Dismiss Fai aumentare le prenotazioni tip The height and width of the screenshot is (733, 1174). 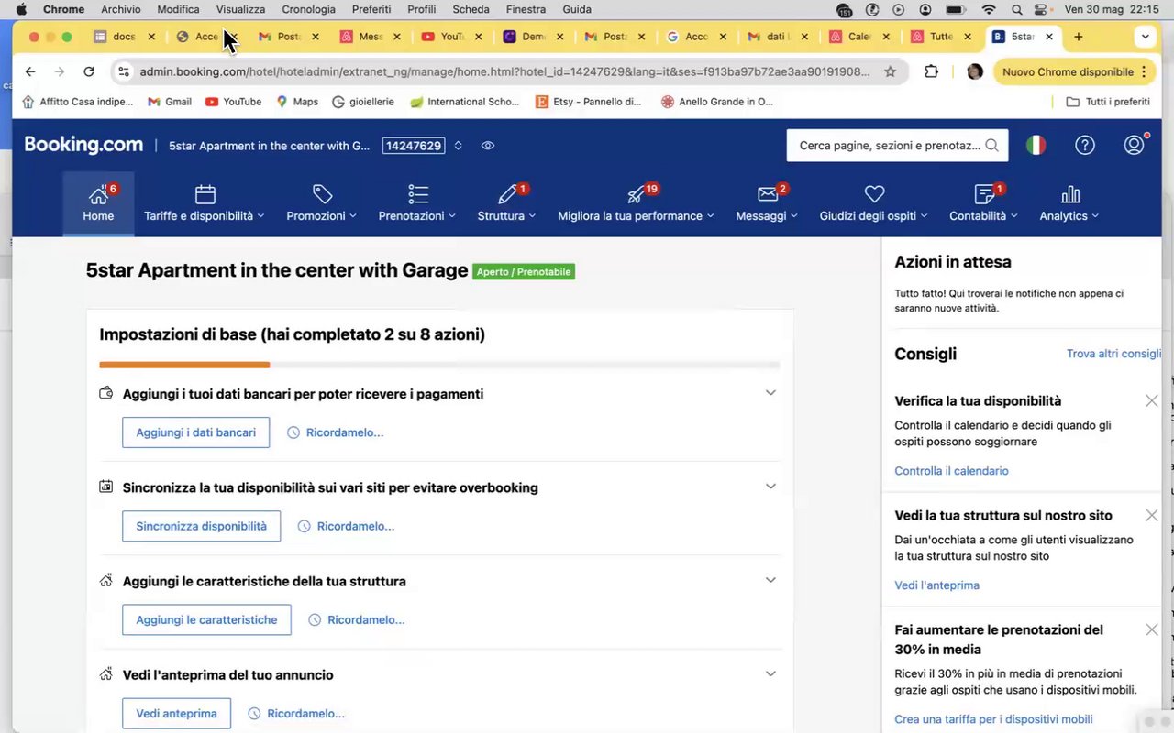(1151, 629)
